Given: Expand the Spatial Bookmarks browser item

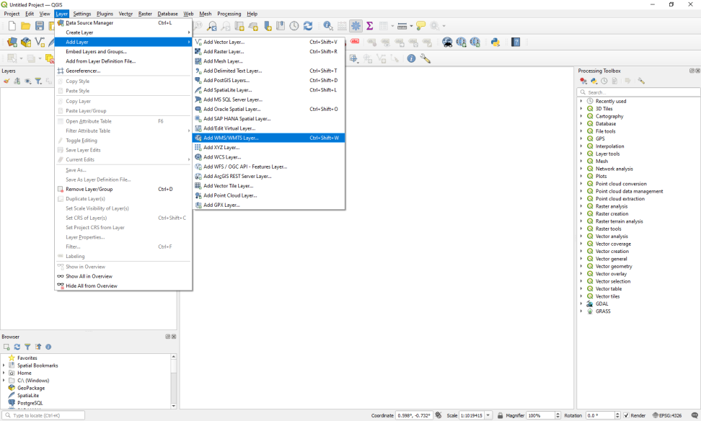Looking at the screenshot, I should tap(4, 365).
